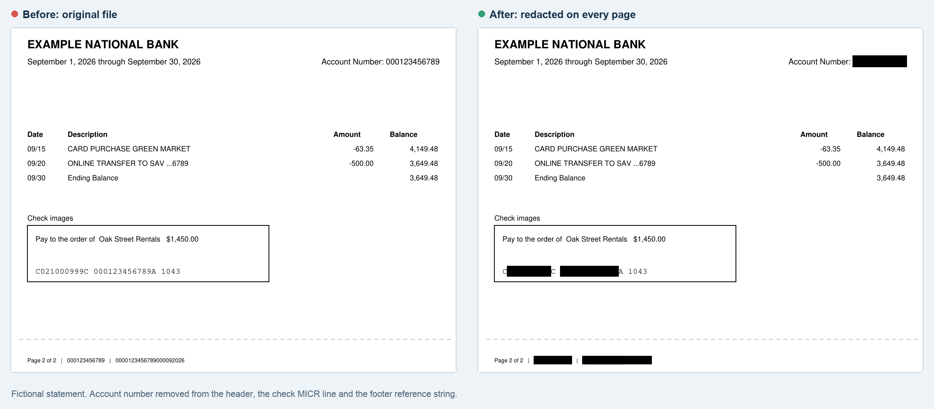The height and width of the screenshot is (409, 934).
Task: Click the 09/20 date in the After document
Action: pos(503,163)
